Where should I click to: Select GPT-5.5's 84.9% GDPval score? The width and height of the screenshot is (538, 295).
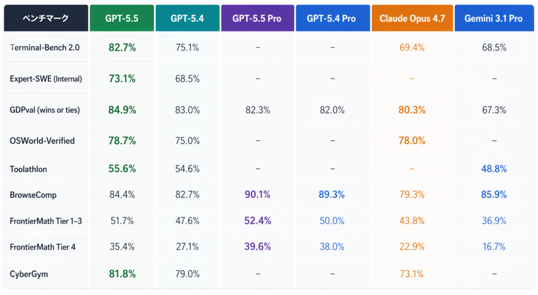pos(122,110)
